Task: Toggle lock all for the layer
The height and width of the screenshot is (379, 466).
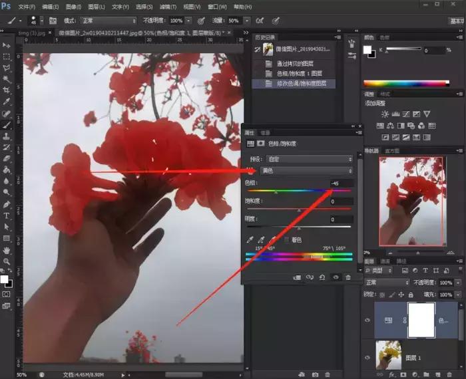Action: click(411, 295)
